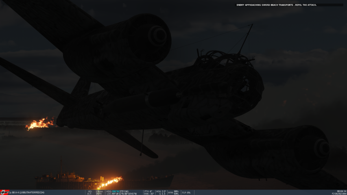The width and height of the screenshot is (347, 195).
Task: Click the G-force readout
Action: (x=161, y=194)
